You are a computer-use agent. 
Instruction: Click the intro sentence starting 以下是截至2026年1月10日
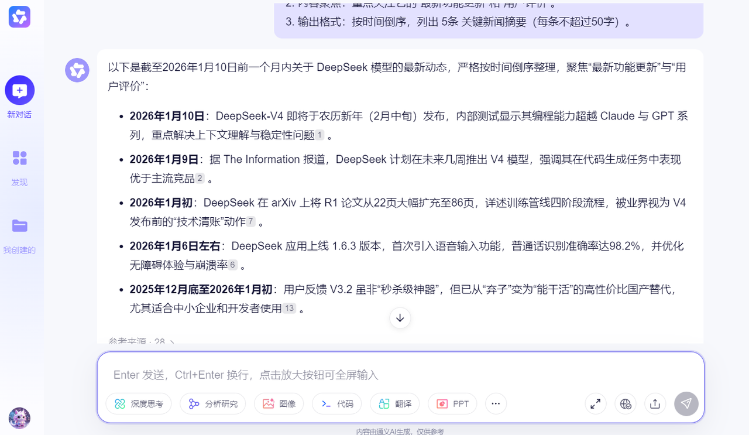pos(397,76)
